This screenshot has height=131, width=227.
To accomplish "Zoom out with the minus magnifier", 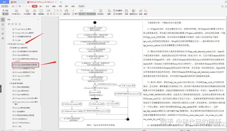I will [x=58, y=10].
